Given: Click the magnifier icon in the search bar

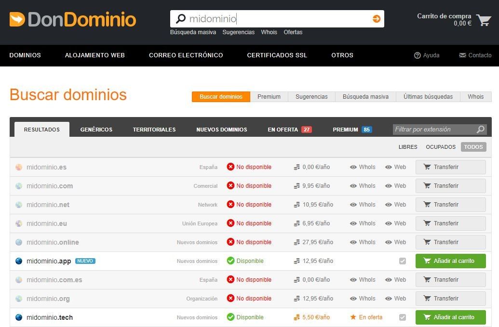Looking at the screenshot, I should pyautogui.click(x=180, y=18).
